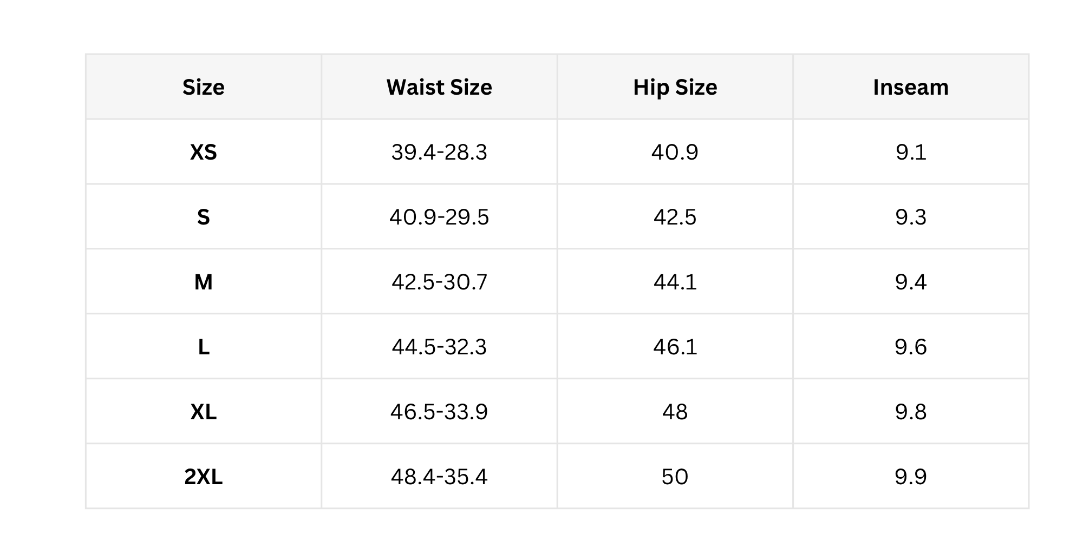Click the Waist Size column header
Screen dimensions: 1083x541
point(439,87)
